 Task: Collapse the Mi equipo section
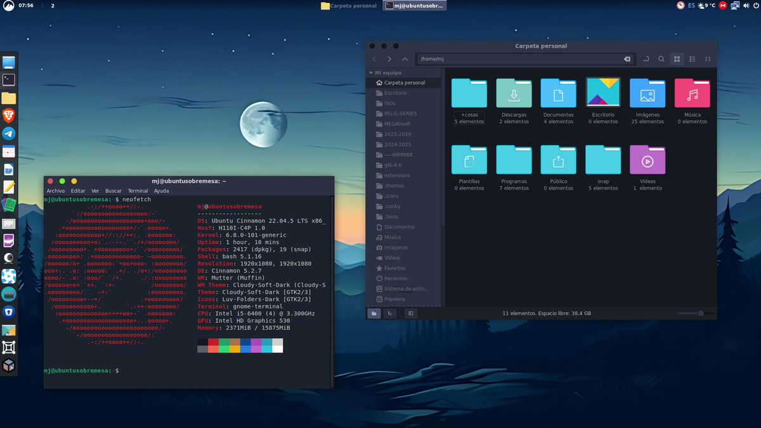coord(371,73)
